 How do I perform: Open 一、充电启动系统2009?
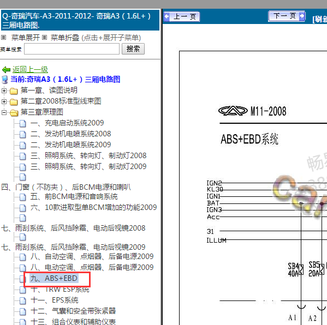tap(67, 123)
